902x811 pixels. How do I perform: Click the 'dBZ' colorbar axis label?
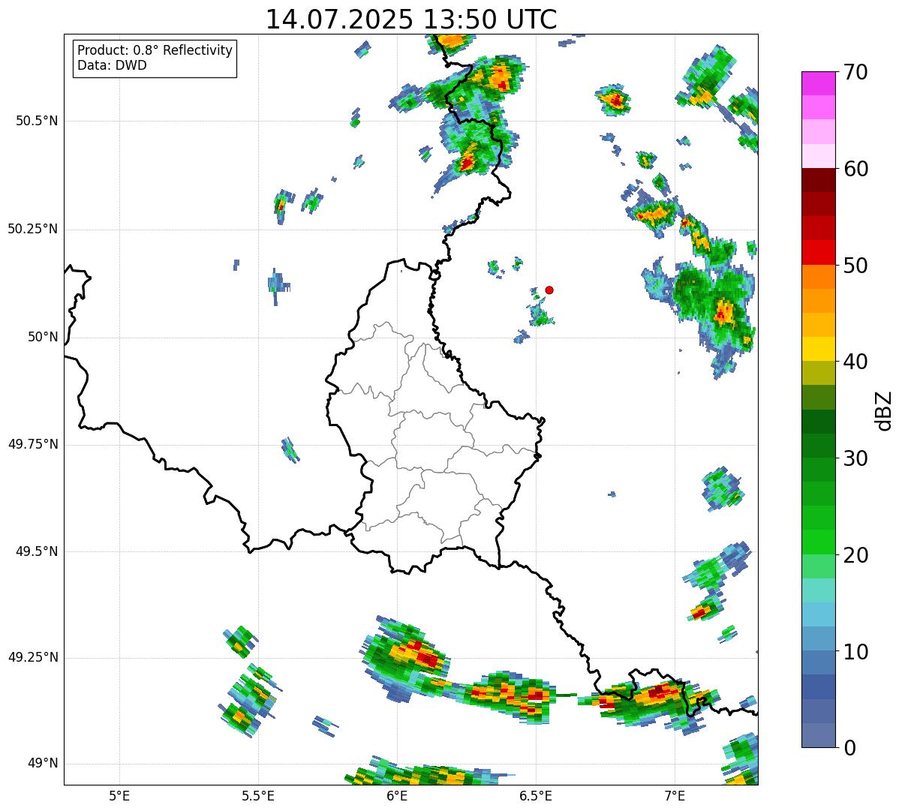point(884,410)
